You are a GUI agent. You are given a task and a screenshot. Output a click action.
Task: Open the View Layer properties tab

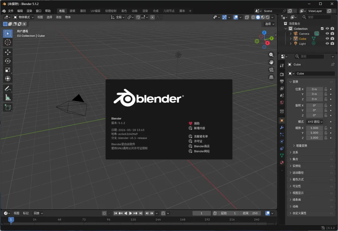[x=282, y=88]
